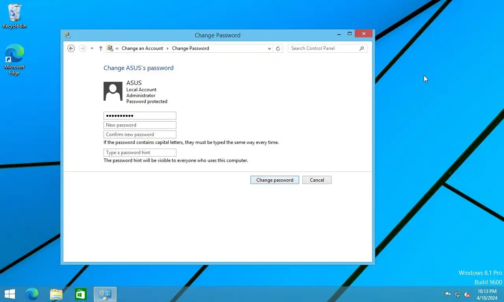Go up one level with the Up arrow
The width and height of the screenshot is (504, 302).
[x=101, y=48]
